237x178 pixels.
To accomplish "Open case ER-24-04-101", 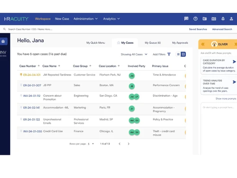I will coord(32,75).
